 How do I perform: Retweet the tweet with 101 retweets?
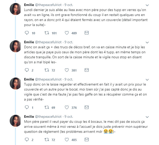(x=47, y=33)
